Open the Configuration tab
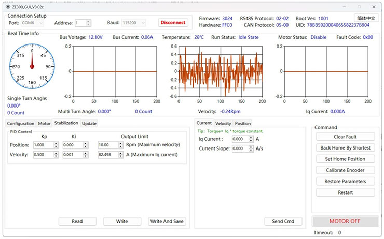 click(x=21, y=124)
